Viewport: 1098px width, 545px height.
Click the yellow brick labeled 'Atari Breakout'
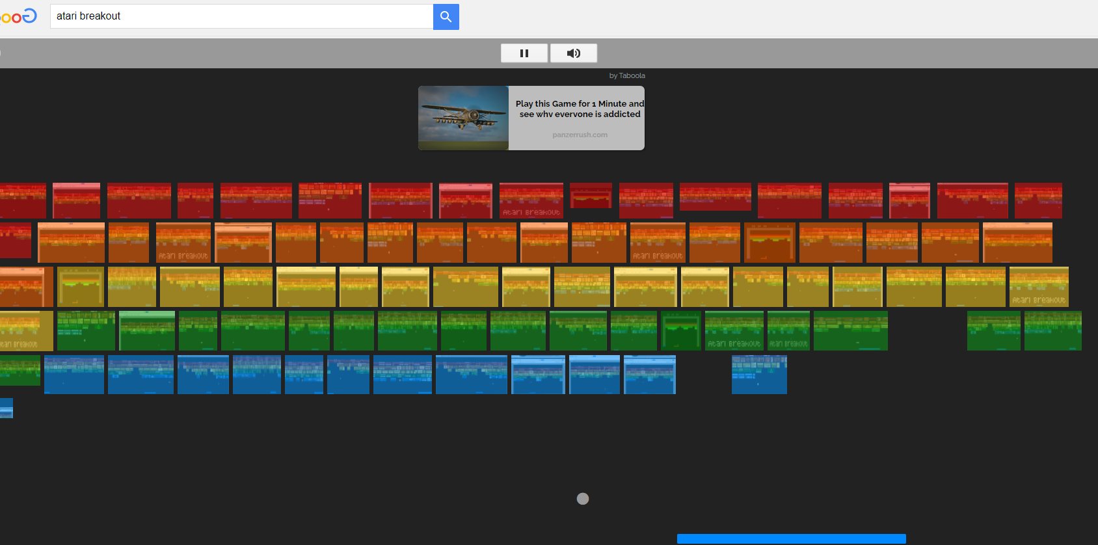click(1039, 287)
